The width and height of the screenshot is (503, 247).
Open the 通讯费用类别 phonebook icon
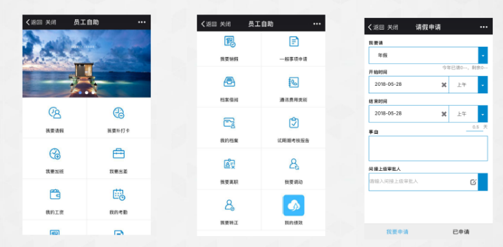pyautogui.click(x=294, y=82)
